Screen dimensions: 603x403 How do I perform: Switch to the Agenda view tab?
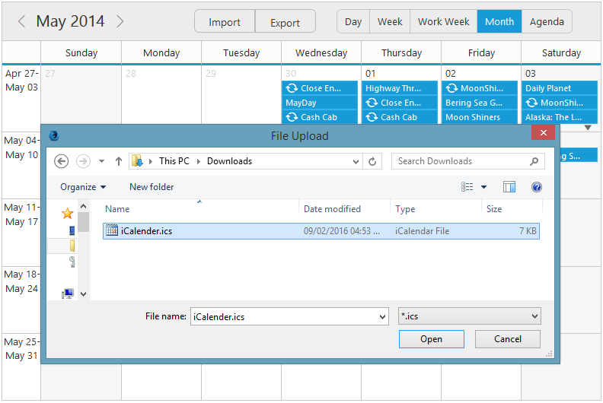coord(547,21)
